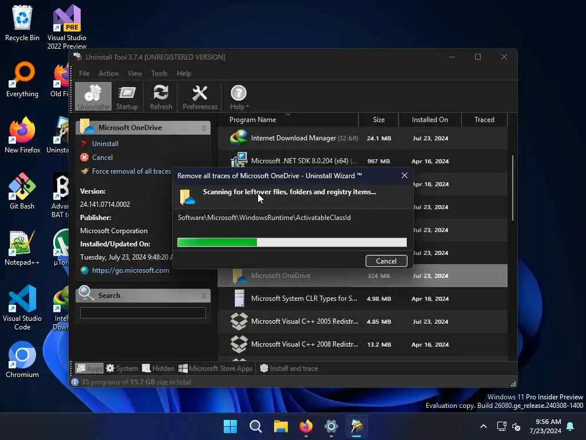The image size is (586, 440).
Task: Click the scanning progress bar
Action: click(x=292, y=242)
